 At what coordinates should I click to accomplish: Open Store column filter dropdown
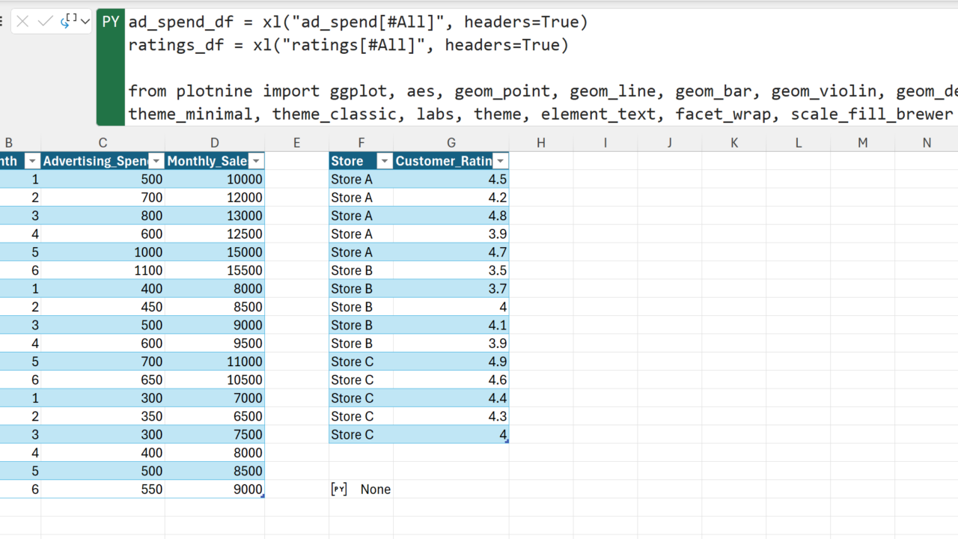click(384, 161)
